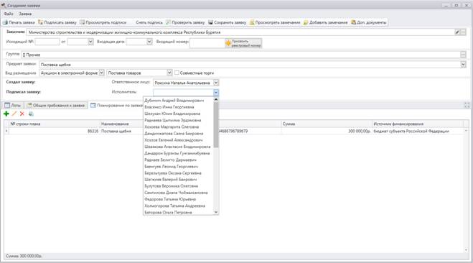Viewport: 473px width, 263px height.
Task: Click the pencil edit icon in Заказчик field
Action: tap(457, 32)
